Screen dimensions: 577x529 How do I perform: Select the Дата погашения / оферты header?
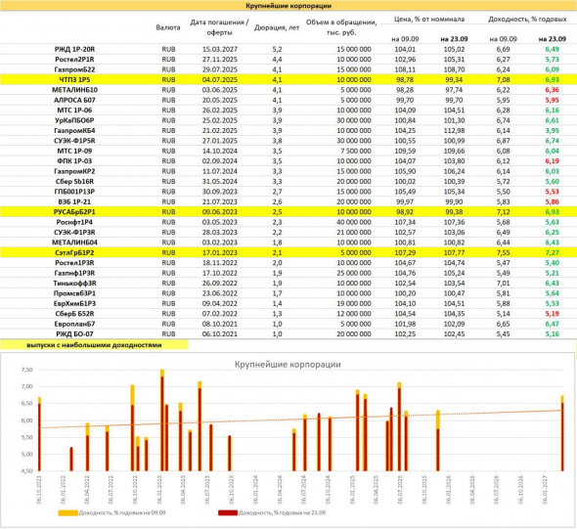click(x=220, y=27)
